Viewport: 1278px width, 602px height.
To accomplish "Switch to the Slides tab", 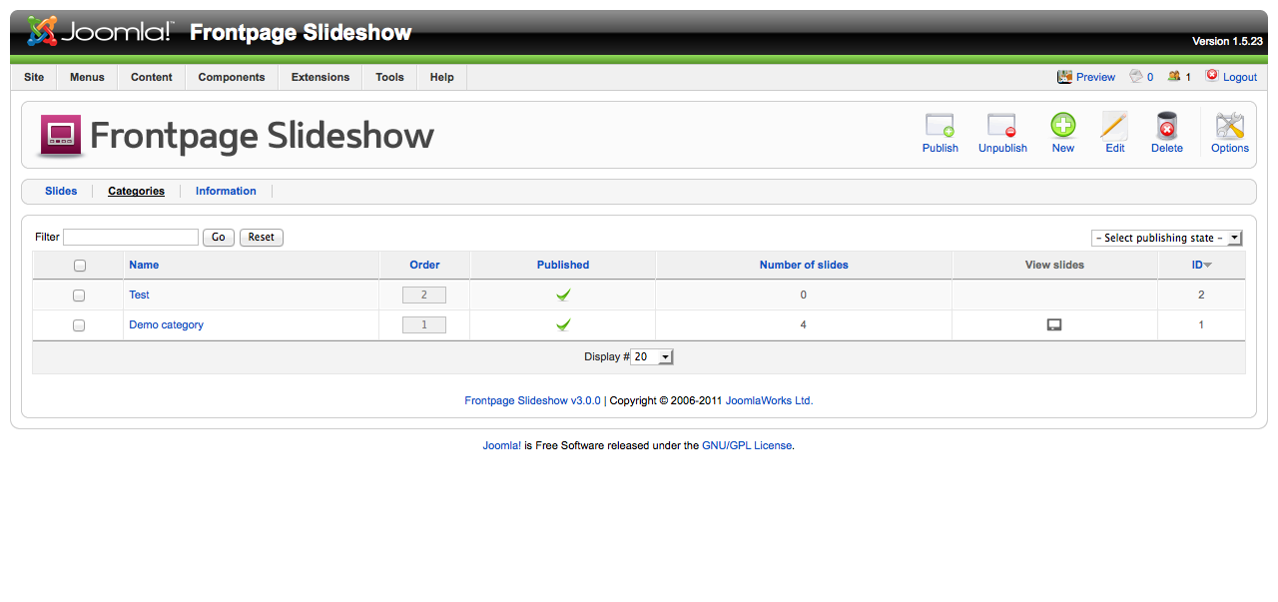I will (x=61, y=191).
